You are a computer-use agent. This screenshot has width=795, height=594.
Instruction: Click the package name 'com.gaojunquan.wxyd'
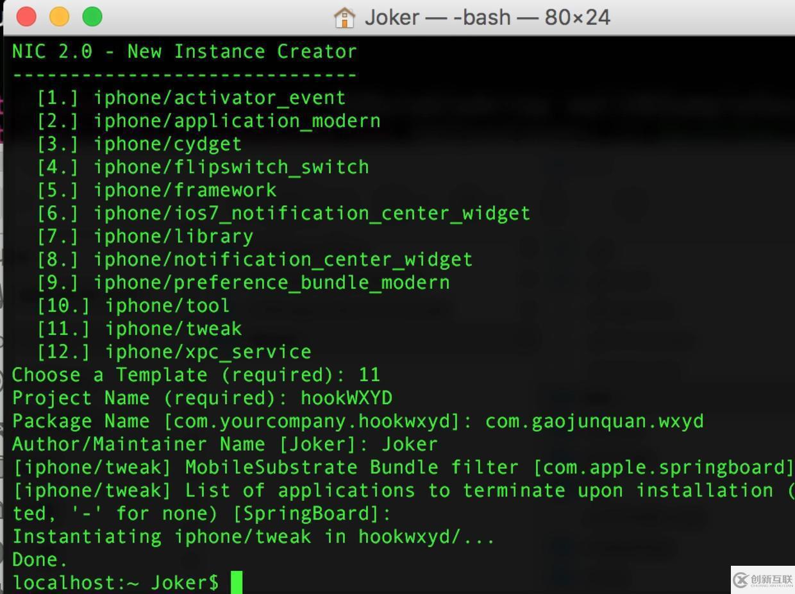[x=594, y=421]
